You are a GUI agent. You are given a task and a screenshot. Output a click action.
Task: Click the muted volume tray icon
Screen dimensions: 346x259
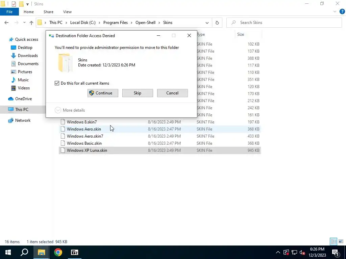(x=302, y=252)
